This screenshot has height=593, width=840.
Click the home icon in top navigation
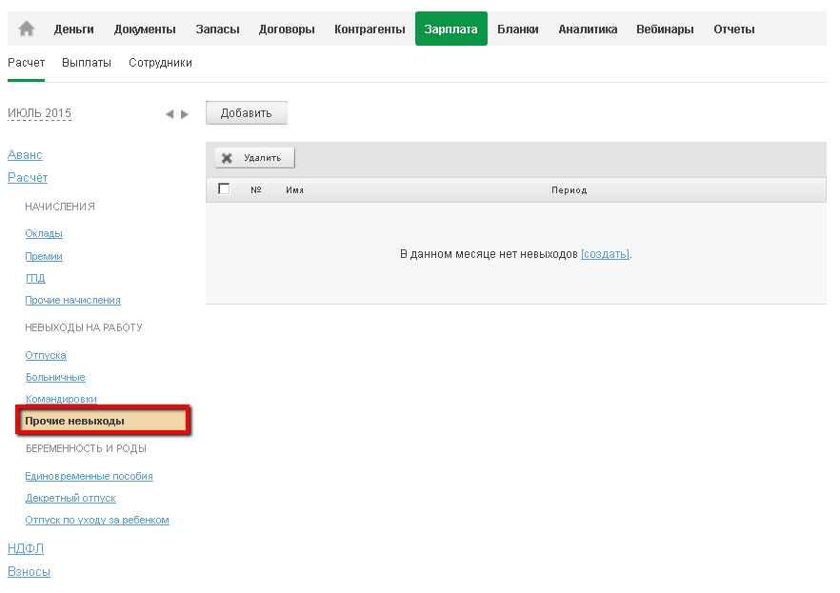coord(27,29)
